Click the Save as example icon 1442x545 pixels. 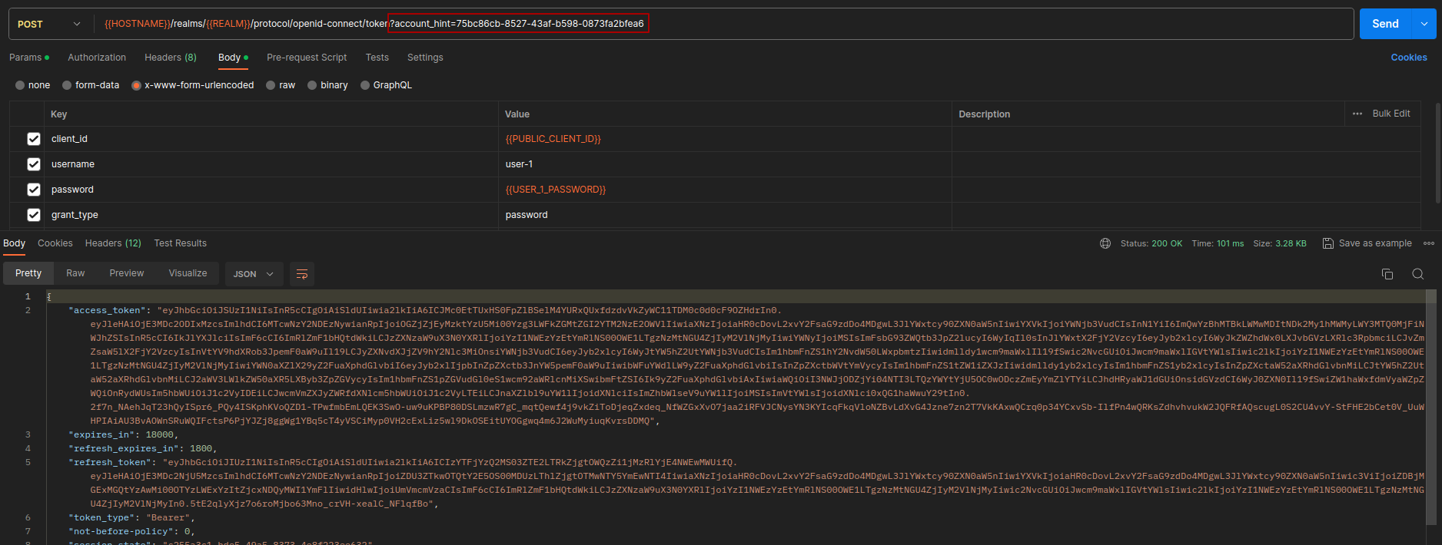coord(1327,243)
